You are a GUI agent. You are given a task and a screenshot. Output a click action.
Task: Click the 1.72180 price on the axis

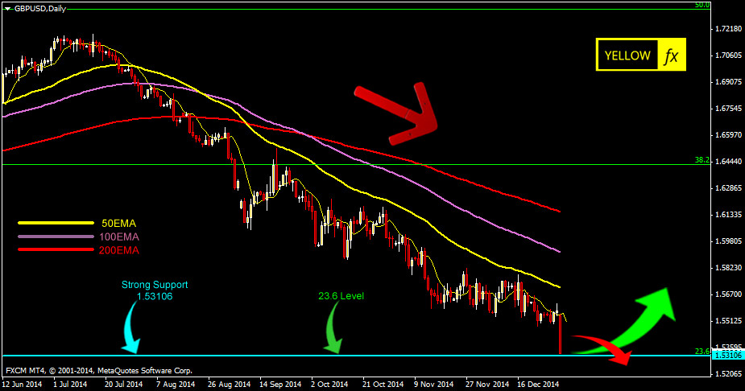point(727,29)
